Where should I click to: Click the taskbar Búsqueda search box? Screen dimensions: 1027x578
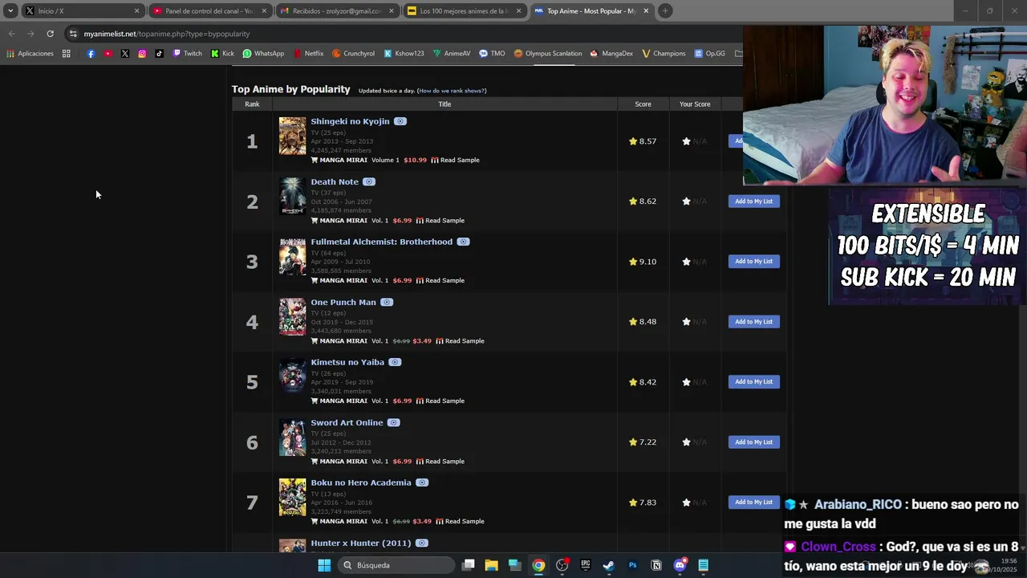coord(396,565)
